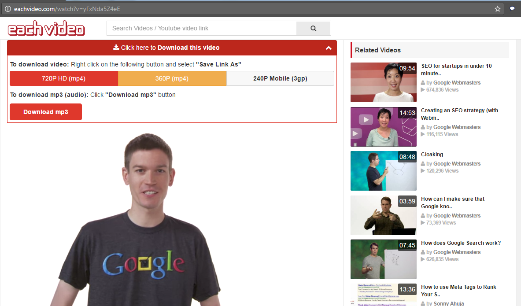
Task: Click the '674,836 Views' text
Action: pyautogui.click(x=440, y=90)
